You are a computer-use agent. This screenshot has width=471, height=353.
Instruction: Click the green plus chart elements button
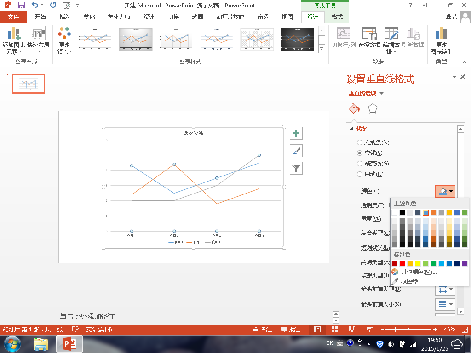[x=296, y=134]
